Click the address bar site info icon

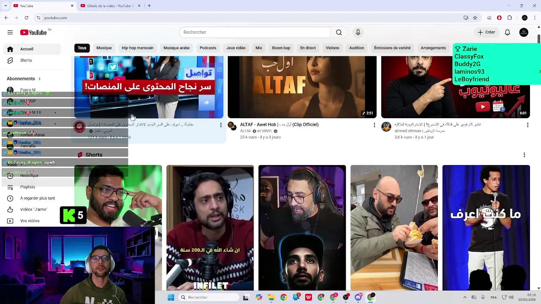[x=38, y=18]
